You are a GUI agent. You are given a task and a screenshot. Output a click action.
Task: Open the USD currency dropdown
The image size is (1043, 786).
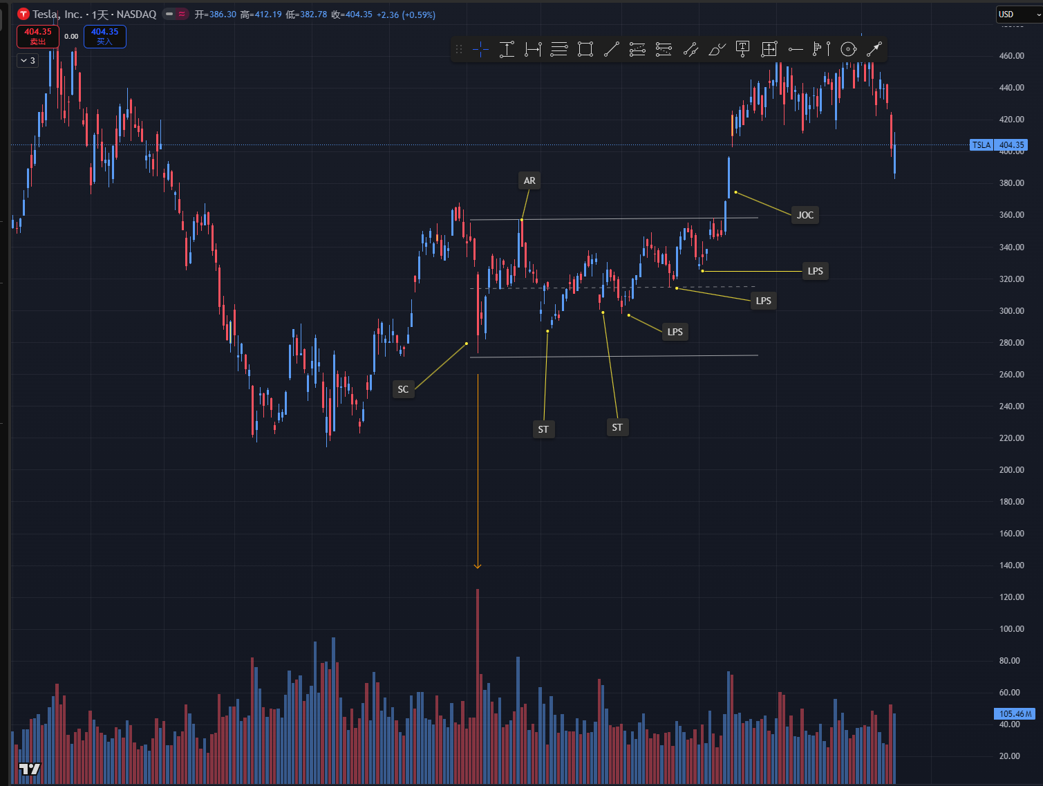point(1019,14)
